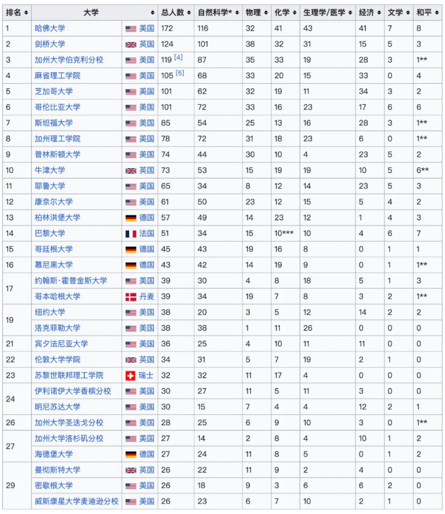Open 约翰斯·霍普金斯大学 link
The image size is (445, 514).
pyautogui.click(x=71, y=280)
